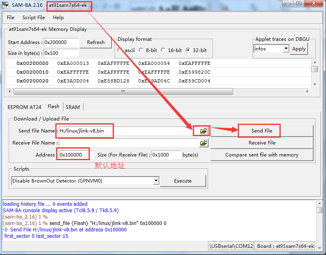Click the Refresh button
Image resolution: width=326 pixels, height=255 pixels.
pyautogui.click(x=96, y=42)
